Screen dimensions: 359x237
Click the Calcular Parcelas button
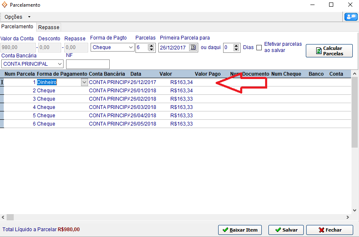[329, 51]
